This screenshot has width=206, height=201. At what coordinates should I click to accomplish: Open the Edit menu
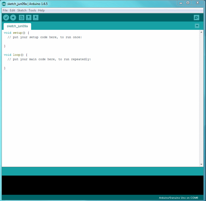pyautogui.click(x=12, y=10)
